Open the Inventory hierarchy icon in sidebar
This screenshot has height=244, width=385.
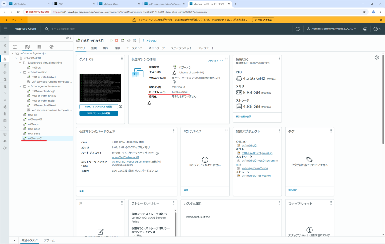click(x=5, y=59)
